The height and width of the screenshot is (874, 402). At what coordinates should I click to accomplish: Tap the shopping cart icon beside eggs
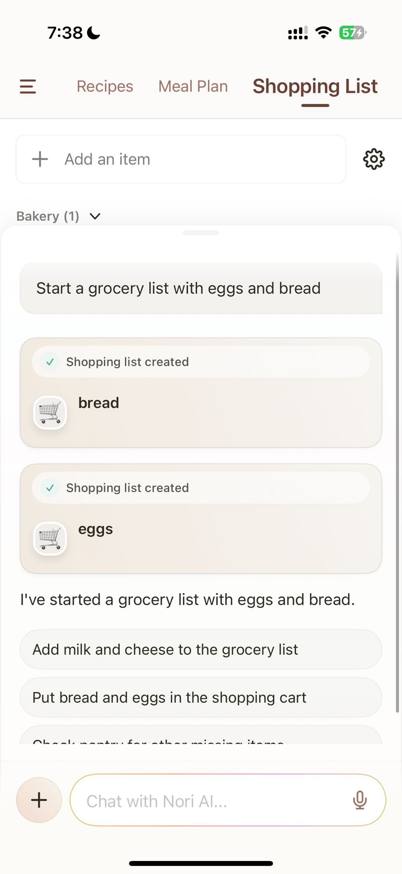point(50,539)
